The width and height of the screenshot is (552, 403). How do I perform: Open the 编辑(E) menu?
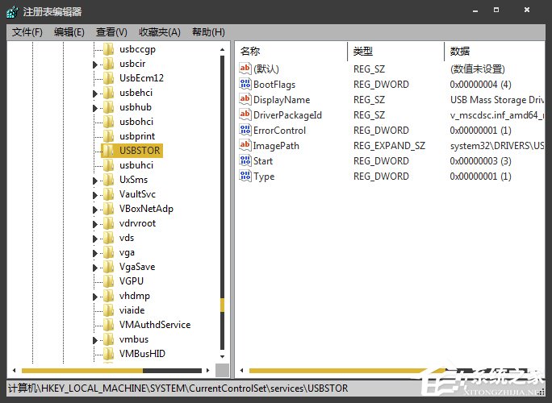[69, 32]
